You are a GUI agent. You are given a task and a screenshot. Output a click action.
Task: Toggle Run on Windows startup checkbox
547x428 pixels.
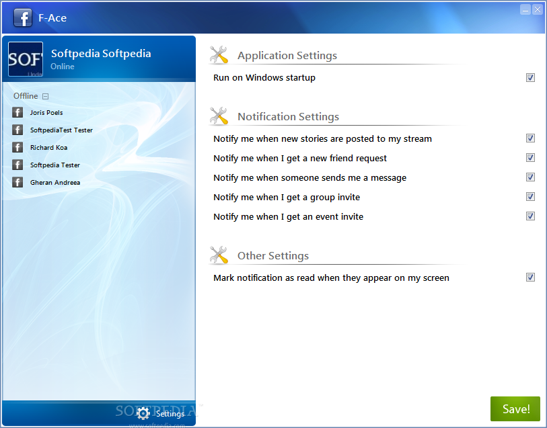coord(530,77)
